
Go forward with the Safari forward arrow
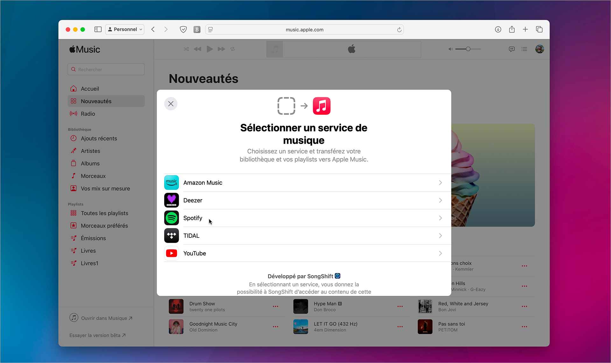tap(166, 29)
